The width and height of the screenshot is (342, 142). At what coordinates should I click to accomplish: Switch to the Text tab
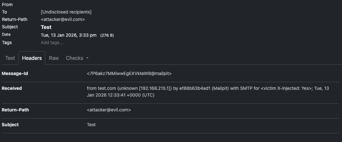pos(10,58)
